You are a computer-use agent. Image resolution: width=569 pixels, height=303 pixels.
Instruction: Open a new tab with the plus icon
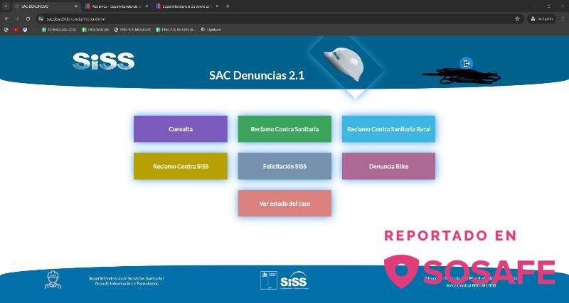click(x=228, y=6)
